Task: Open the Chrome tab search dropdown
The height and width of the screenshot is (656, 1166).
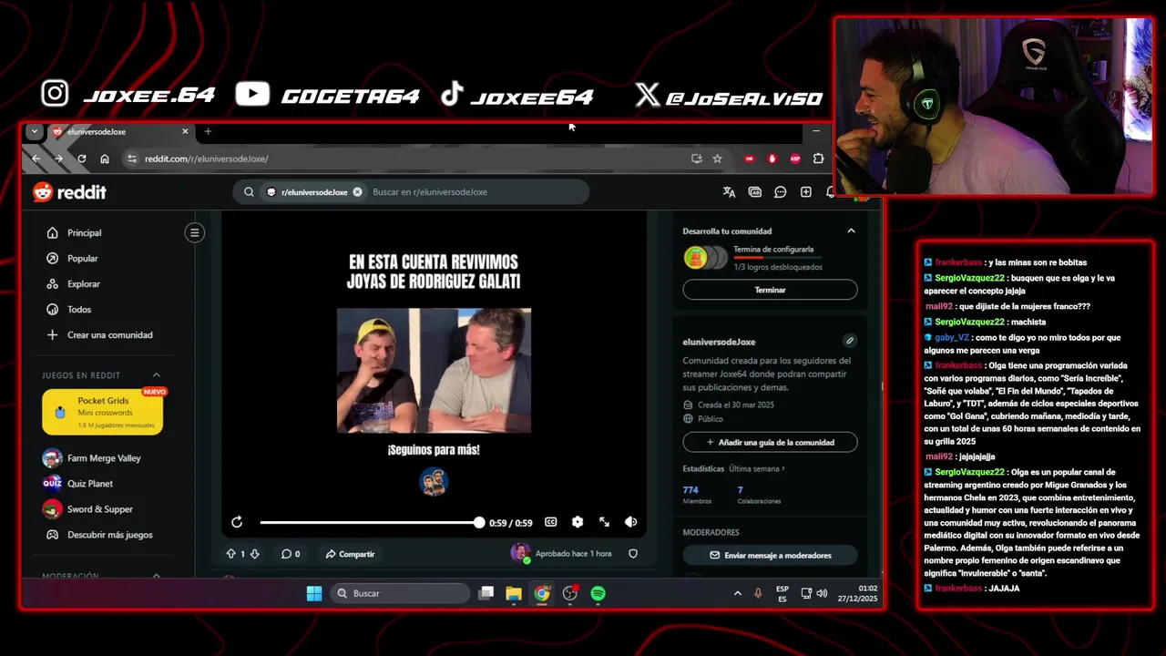Action: [x=34, y=131]
